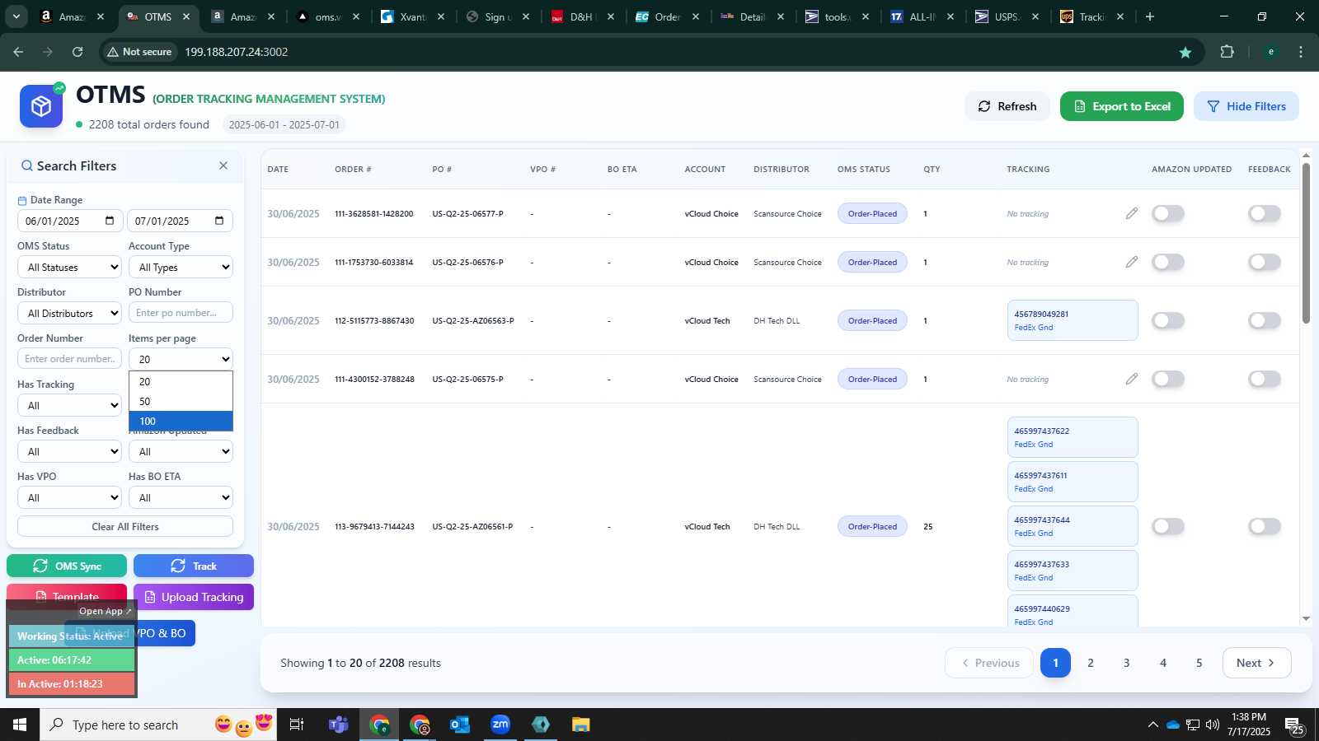Open the Account Type dropdown
The width and height of the screenshot is (1319, 741).
[x=181, y=267]
